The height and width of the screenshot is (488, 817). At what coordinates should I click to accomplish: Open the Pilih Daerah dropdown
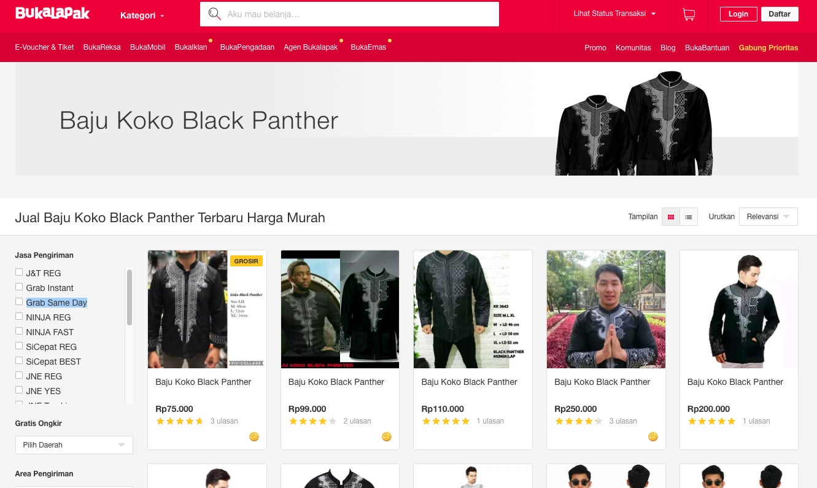click(x=74, y=445)
